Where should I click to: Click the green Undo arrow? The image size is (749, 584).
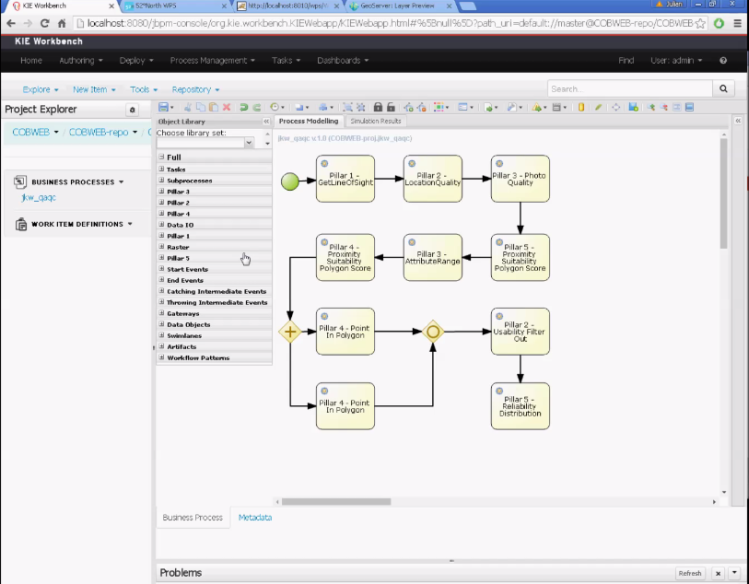tap(243, 107)
